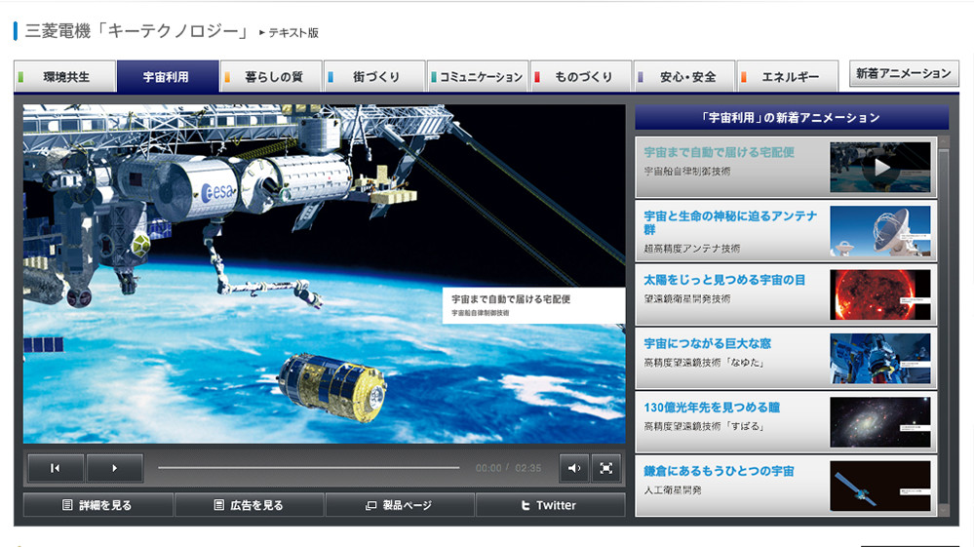
Task: Switch to the エネルギー tab
Action: click(788, 76)
